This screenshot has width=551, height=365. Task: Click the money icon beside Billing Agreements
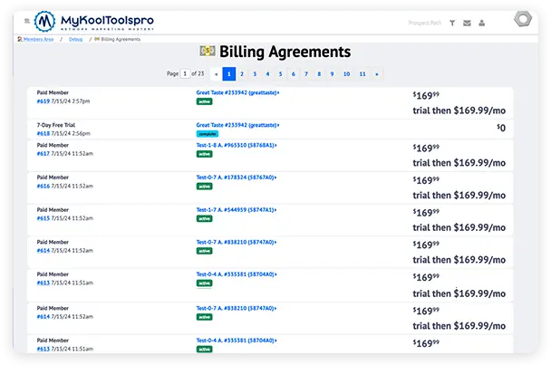(208, 53)
